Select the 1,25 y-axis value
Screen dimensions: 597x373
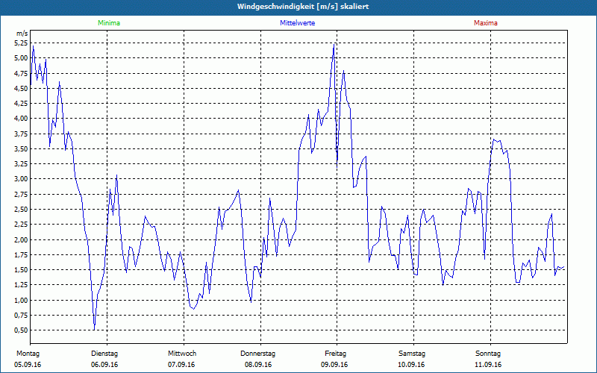coord(22,285)
